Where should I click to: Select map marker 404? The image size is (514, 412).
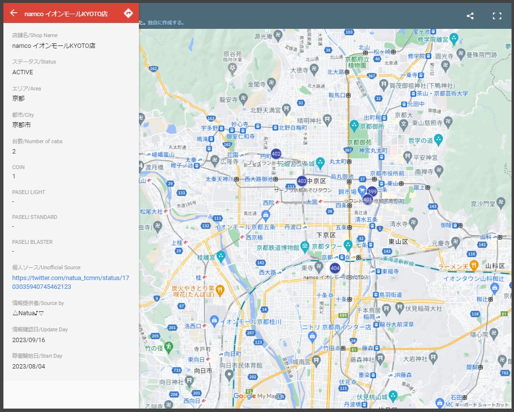coord(335,268)
